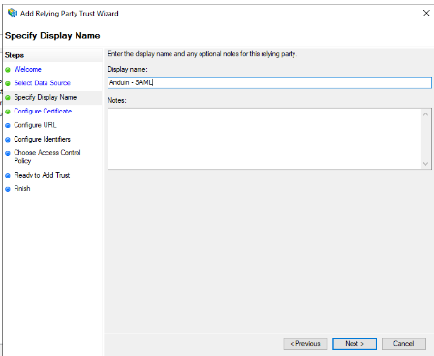
Task: Click green bullet beside Specify Display Name step
Action: coord(8,98)
